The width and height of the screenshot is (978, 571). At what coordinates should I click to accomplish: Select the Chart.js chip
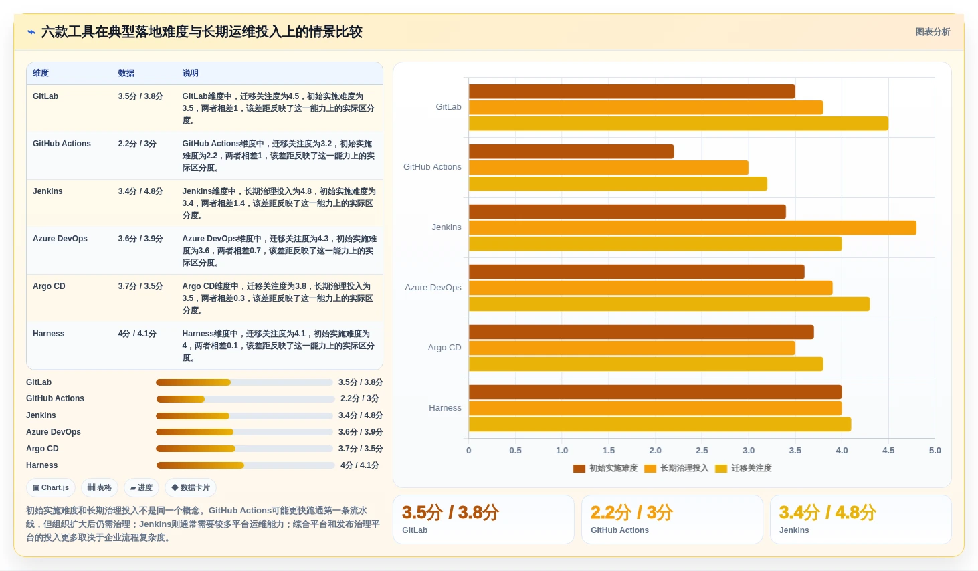[x=51, y=488]
